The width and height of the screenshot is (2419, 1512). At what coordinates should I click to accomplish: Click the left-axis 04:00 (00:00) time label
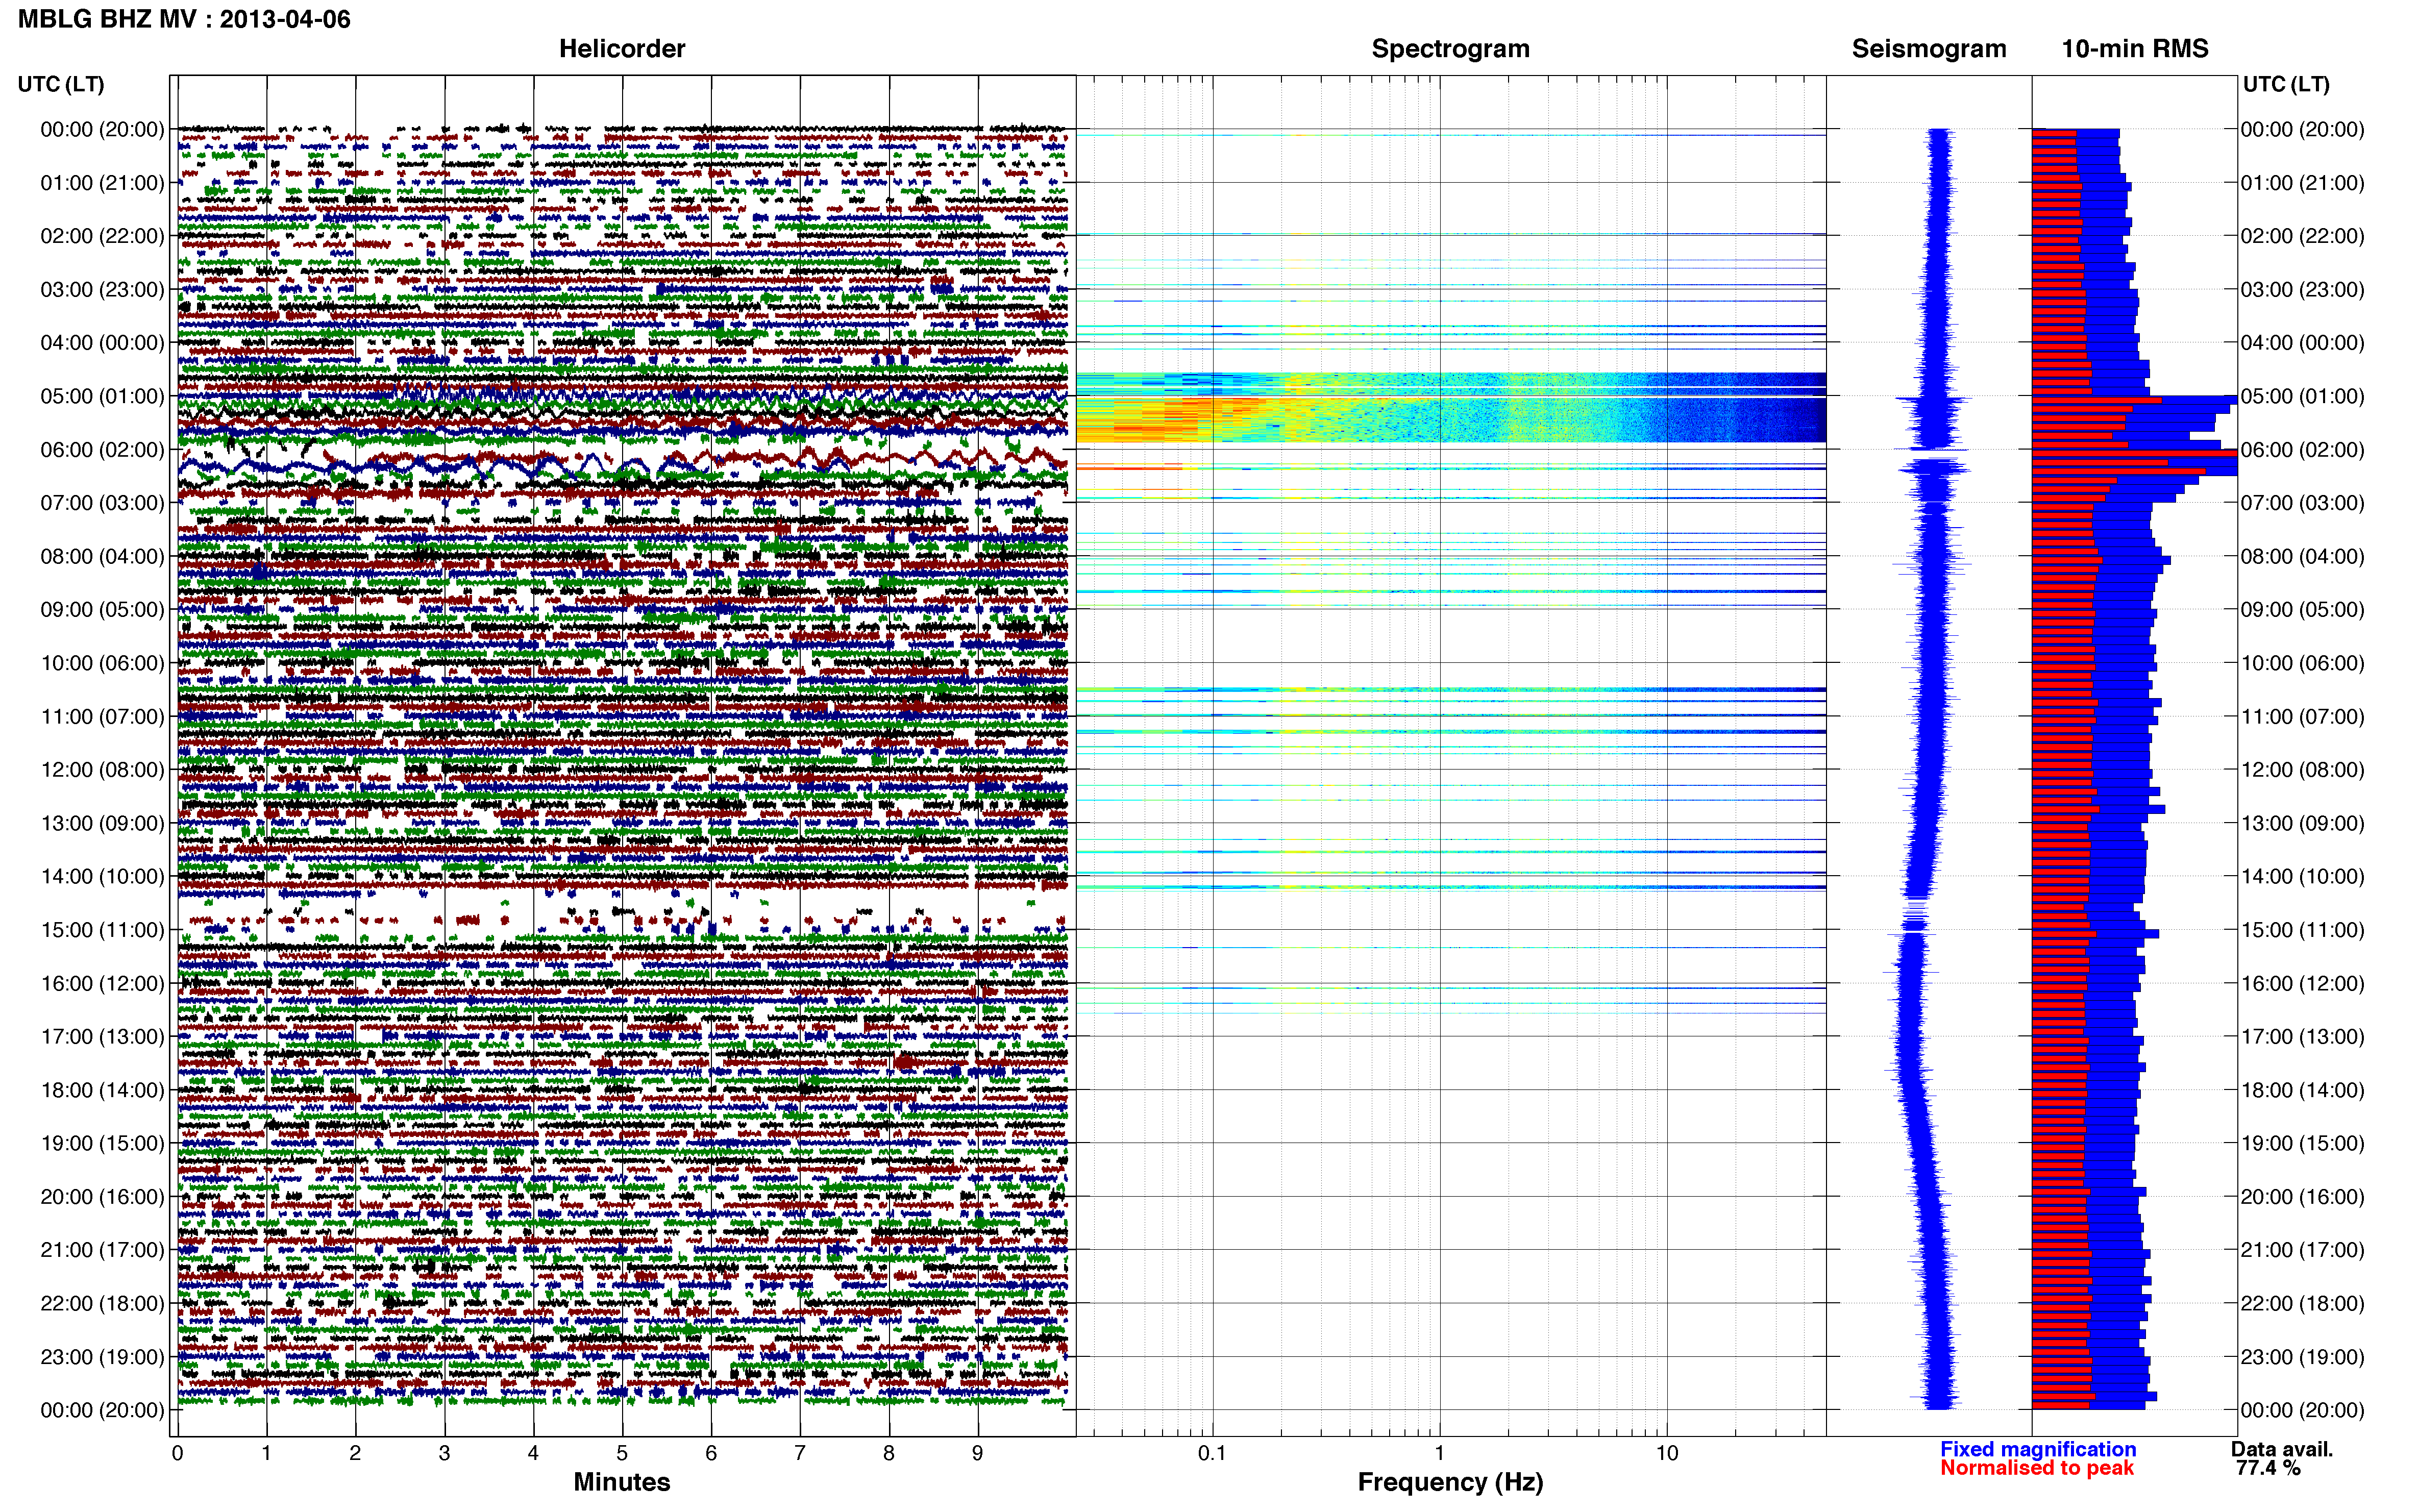click(102, 342)
